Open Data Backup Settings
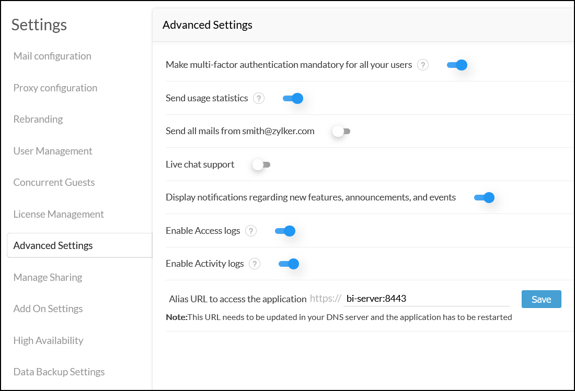575x391 pixels. (x=59, y=372)
